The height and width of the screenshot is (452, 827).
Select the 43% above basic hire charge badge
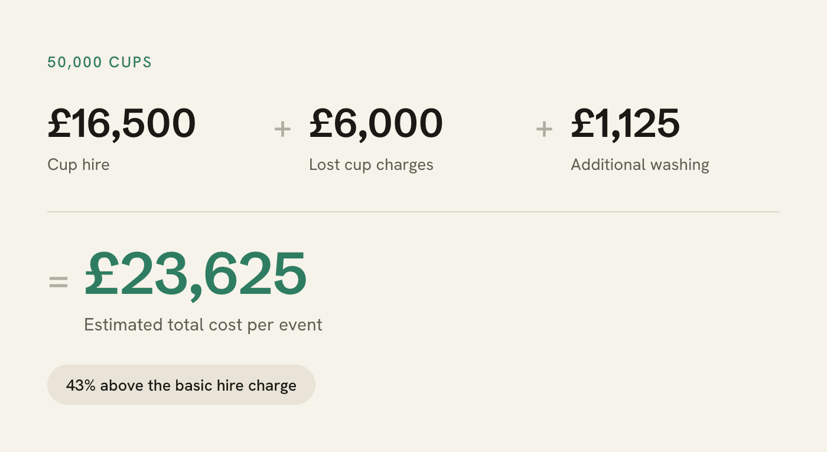181,385
